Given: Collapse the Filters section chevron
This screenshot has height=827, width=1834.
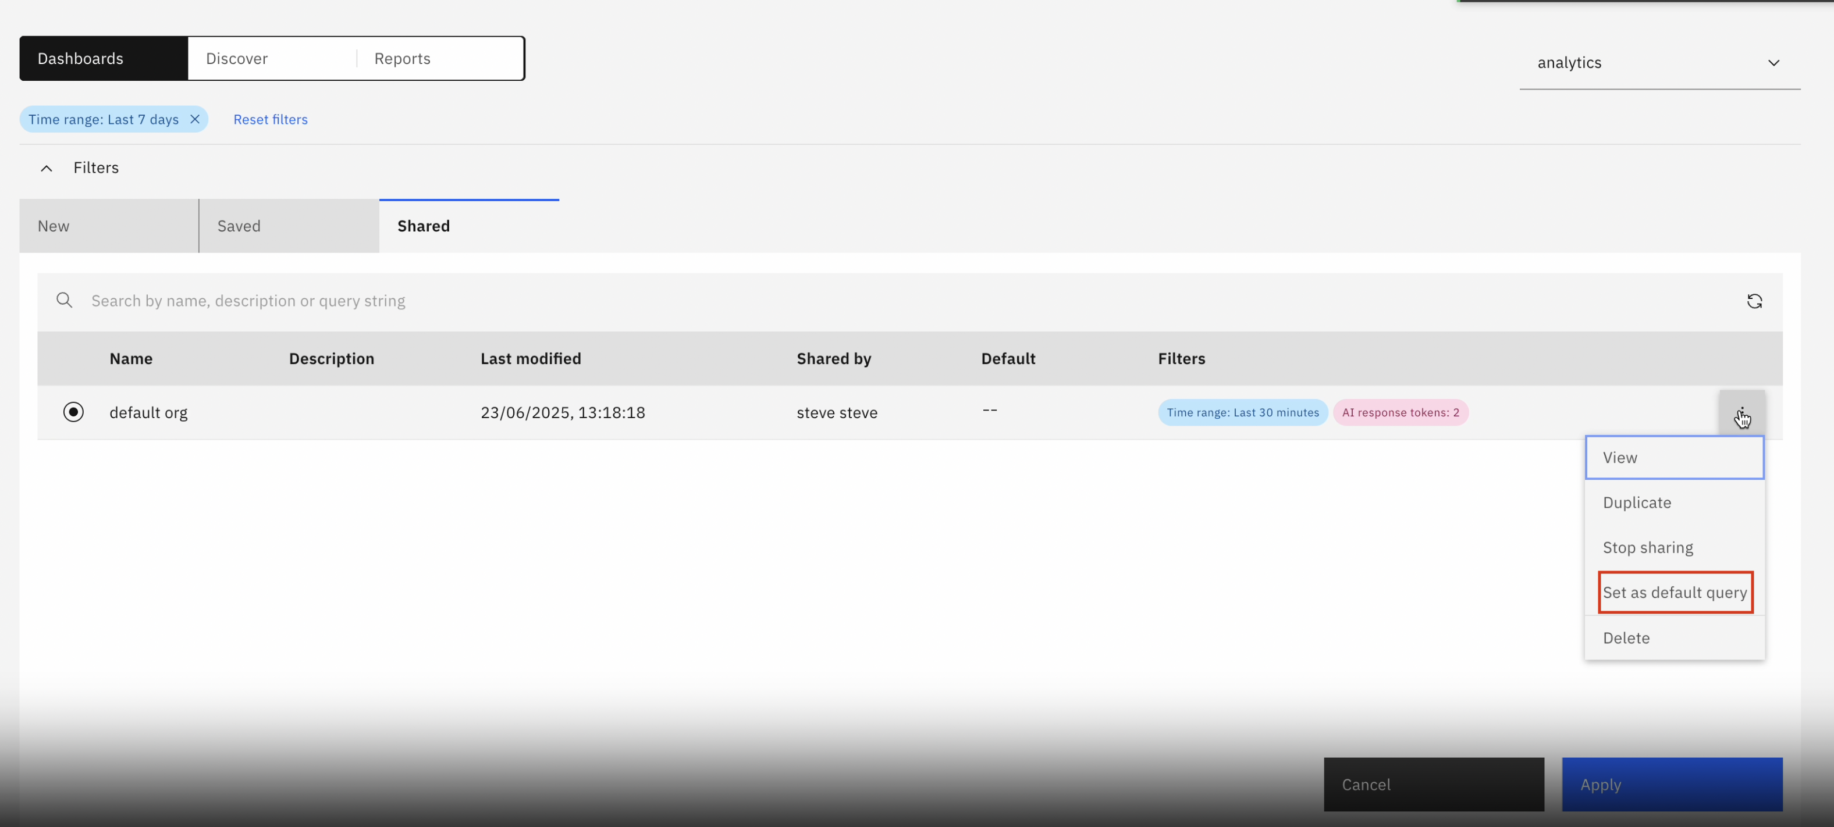Looking at the screenshot, I should [47, 168].
